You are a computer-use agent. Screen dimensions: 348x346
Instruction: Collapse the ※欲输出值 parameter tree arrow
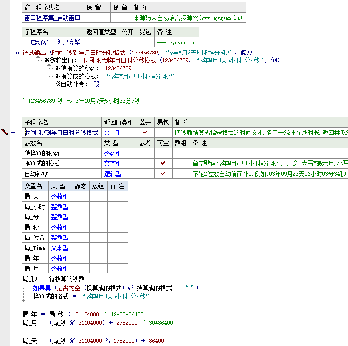coord(38,57)
